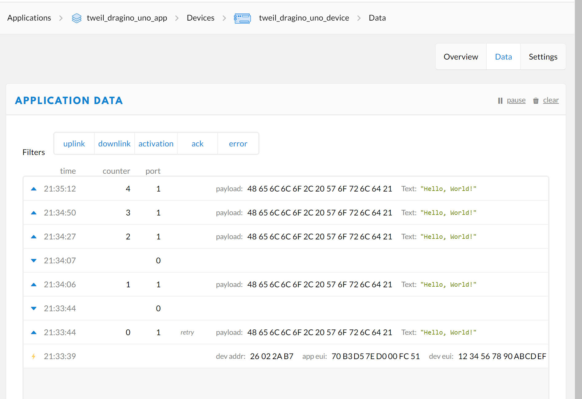This screenshot has width=582, height=399.
Task: Toggle the downlink filter
Action: click(114, 144)
